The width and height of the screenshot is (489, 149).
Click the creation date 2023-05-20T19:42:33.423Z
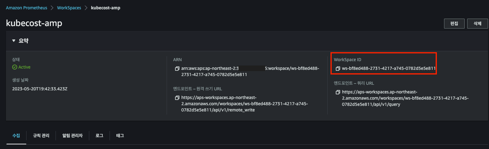point(40,89)
